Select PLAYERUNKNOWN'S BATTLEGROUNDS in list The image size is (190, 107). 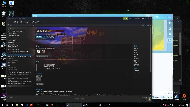19,73
